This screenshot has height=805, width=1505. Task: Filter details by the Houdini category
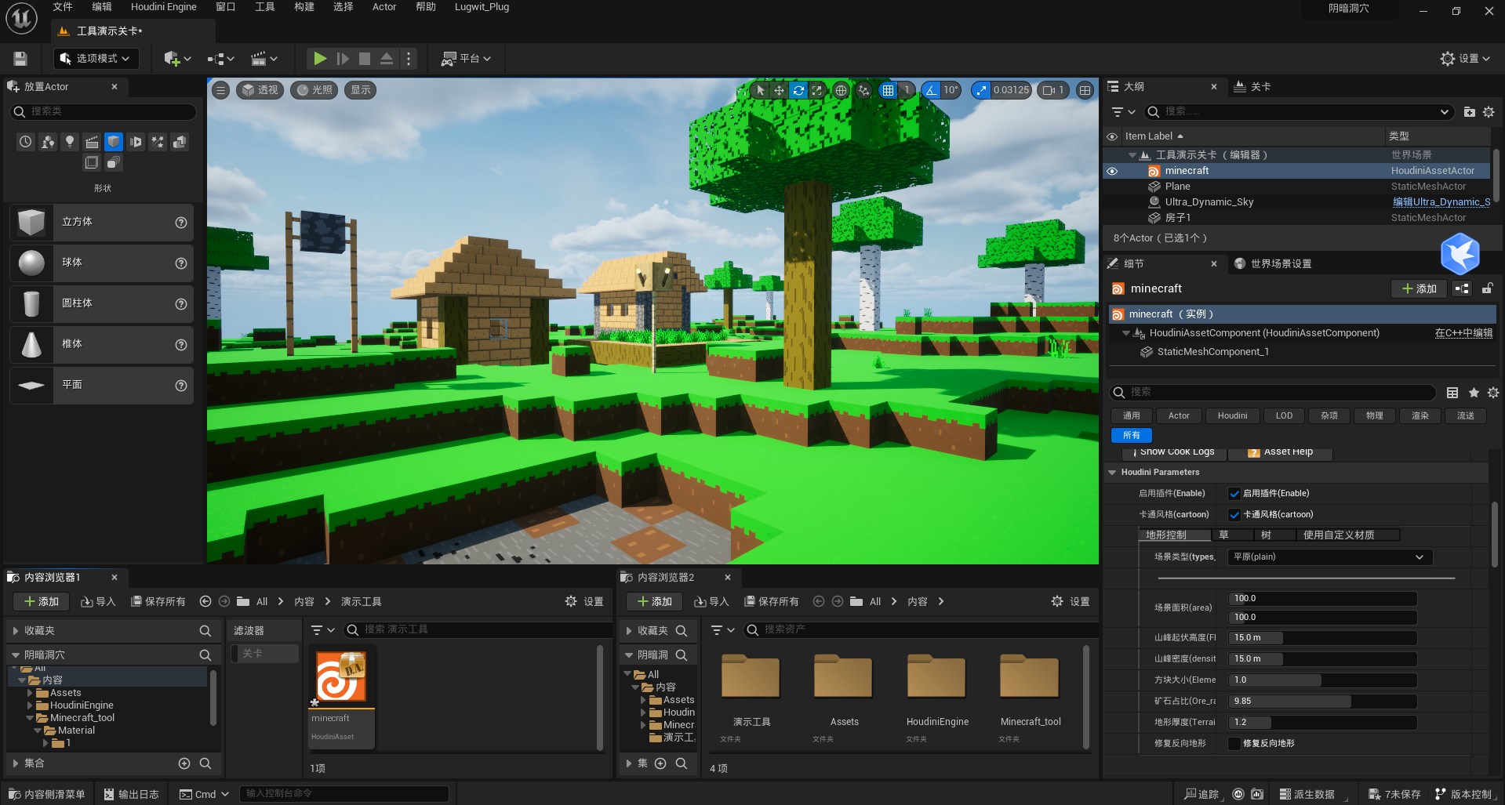click(1232, 416)
